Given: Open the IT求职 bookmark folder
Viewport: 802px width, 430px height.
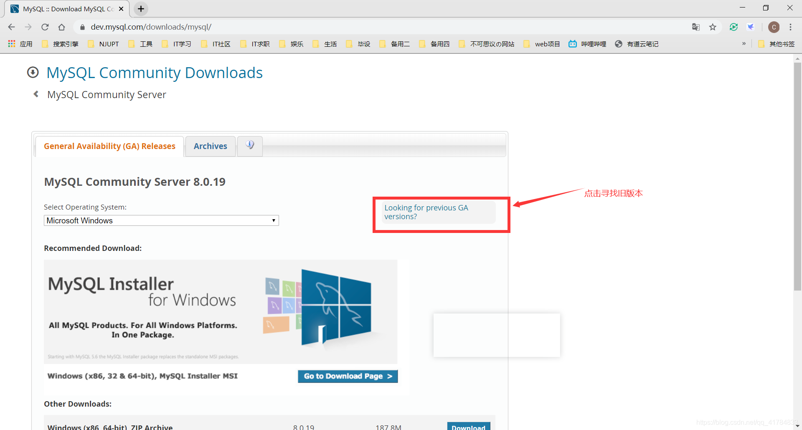Looking at the screenshot, I should coord(255,44).
